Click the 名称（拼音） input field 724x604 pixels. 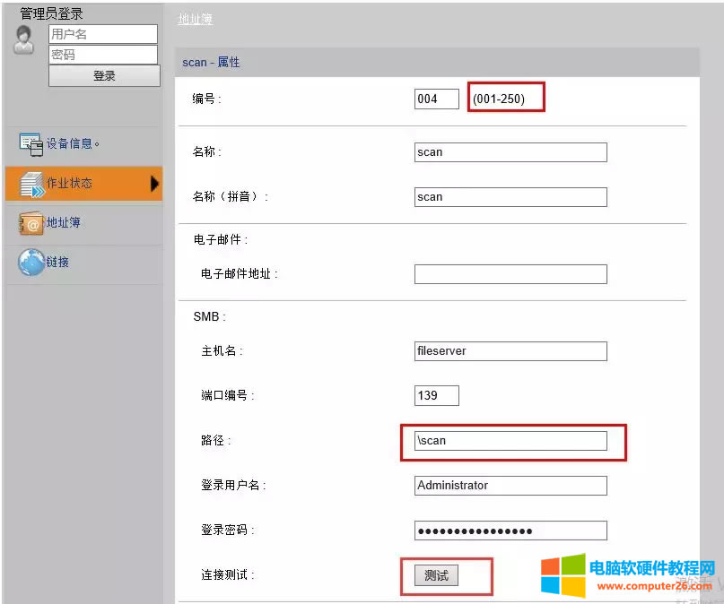coord(510,197)
